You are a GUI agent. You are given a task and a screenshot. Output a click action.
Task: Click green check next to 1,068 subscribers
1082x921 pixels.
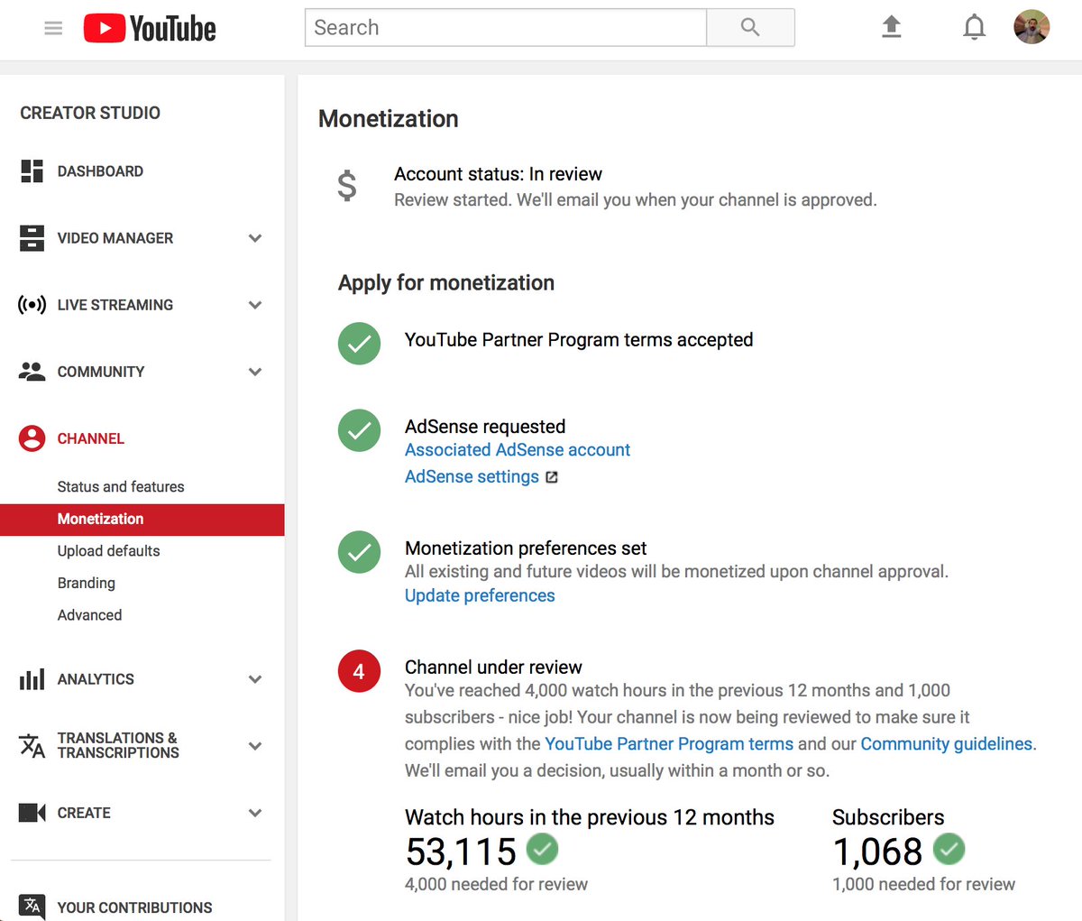coord(949,848)
